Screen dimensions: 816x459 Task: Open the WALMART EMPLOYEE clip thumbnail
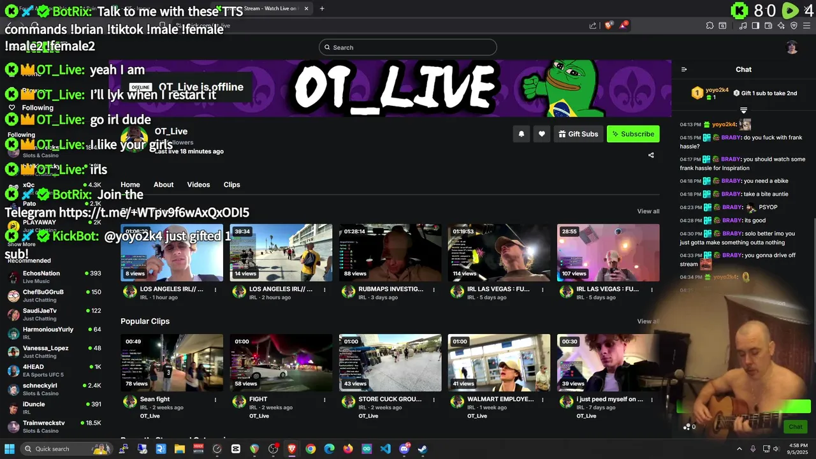point(499,363)
